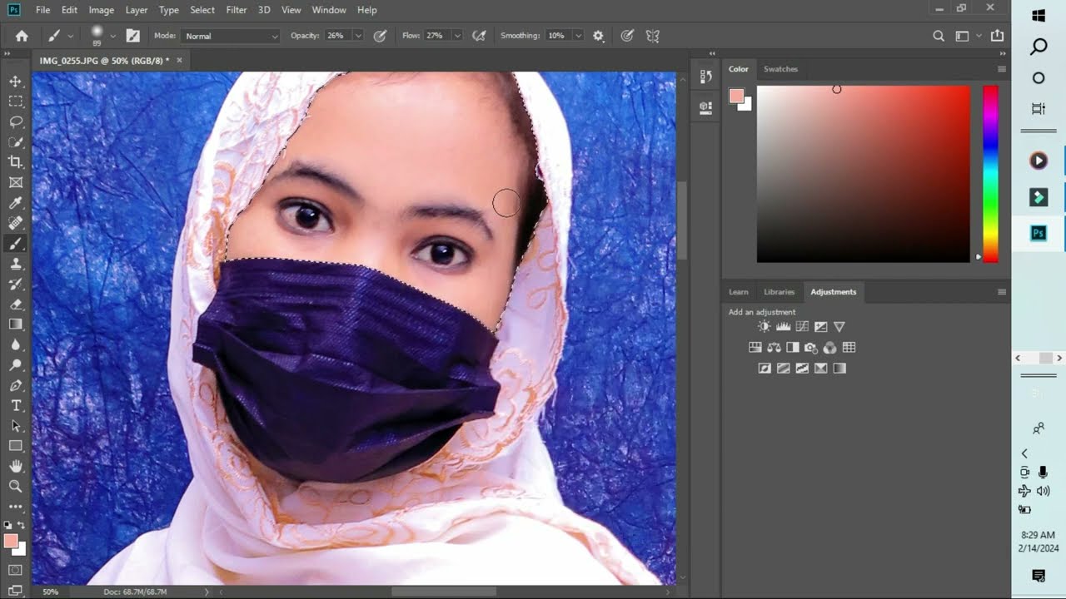Add an Invert adjustment

pos(765,368)
